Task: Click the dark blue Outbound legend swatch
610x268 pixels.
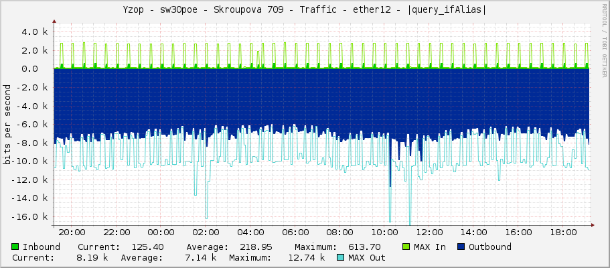Action: 461,247
